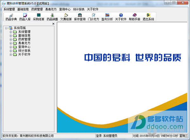Click the 药品入库 toolbar icon
Screen dimensions: 190x140
click(x=25, y=15)
